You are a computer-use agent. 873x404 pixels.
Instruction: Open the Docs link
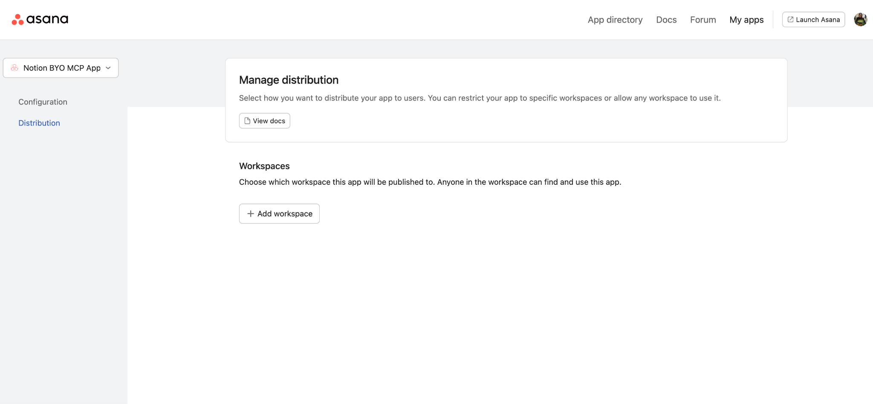point(666,20)
